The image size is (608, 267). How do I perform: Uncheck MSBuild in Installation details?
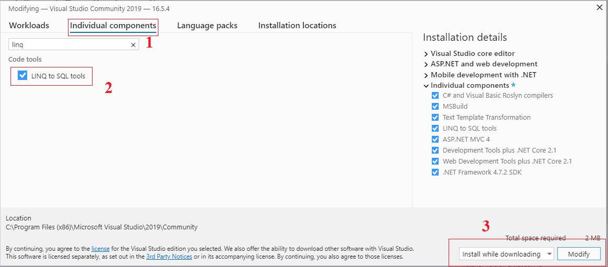coord(434,106)
